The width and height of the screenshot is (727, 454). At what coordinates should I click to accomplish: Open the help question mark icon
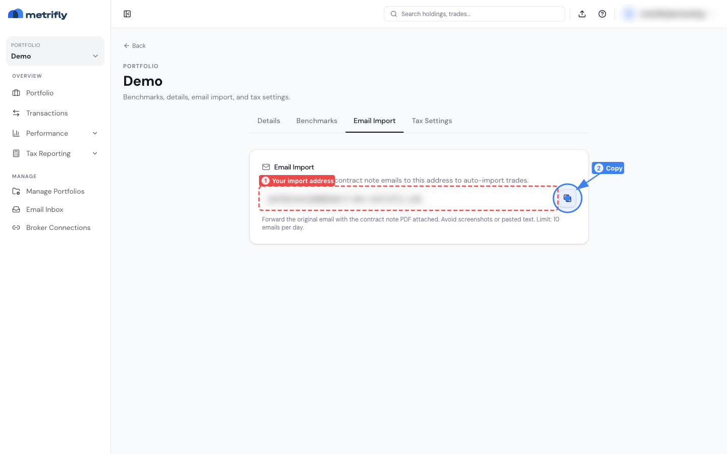(x=602, y=14)
